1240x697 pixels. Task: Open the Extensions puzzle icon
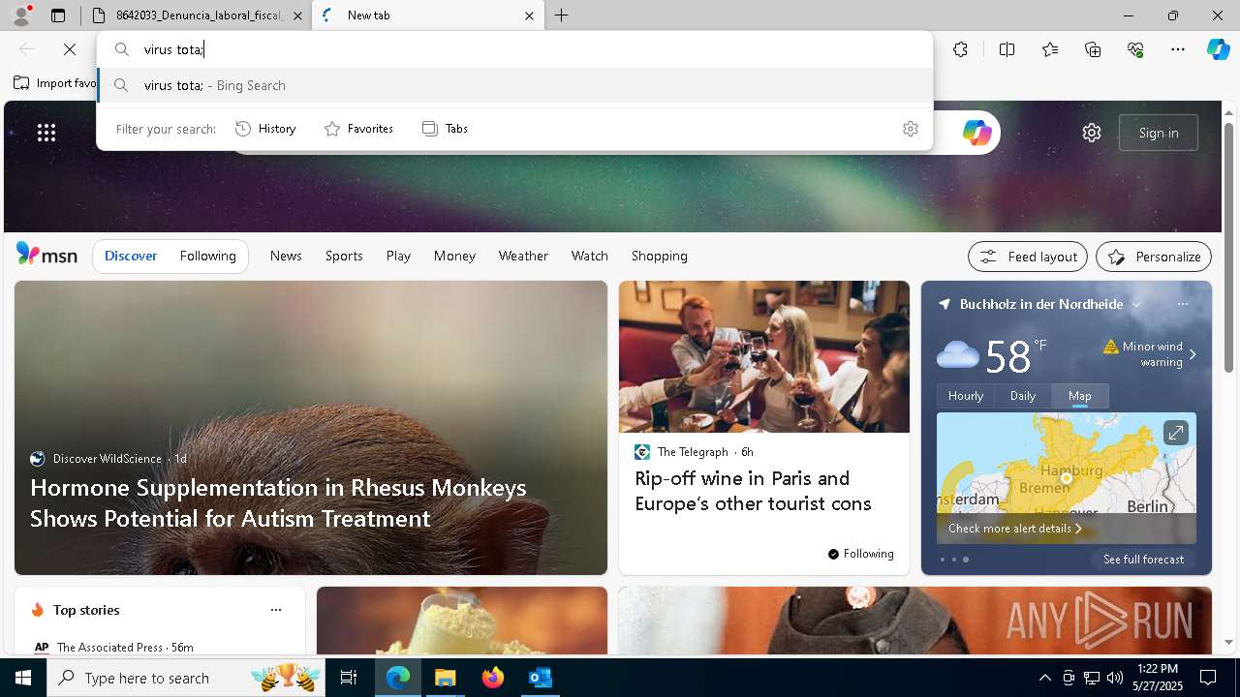pos(960,49)
